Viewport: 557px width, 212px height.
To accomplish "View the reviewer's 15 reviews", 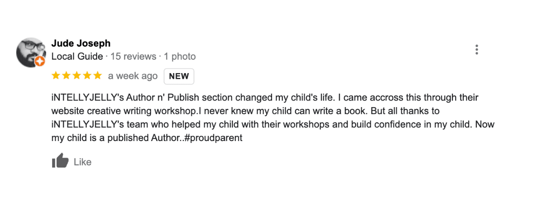I will point(133,57).
